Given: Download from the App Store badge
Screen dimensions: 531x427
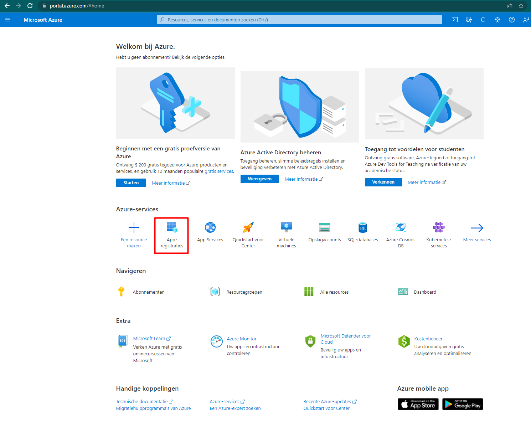Looking at the screenshot, I should 418,404.
